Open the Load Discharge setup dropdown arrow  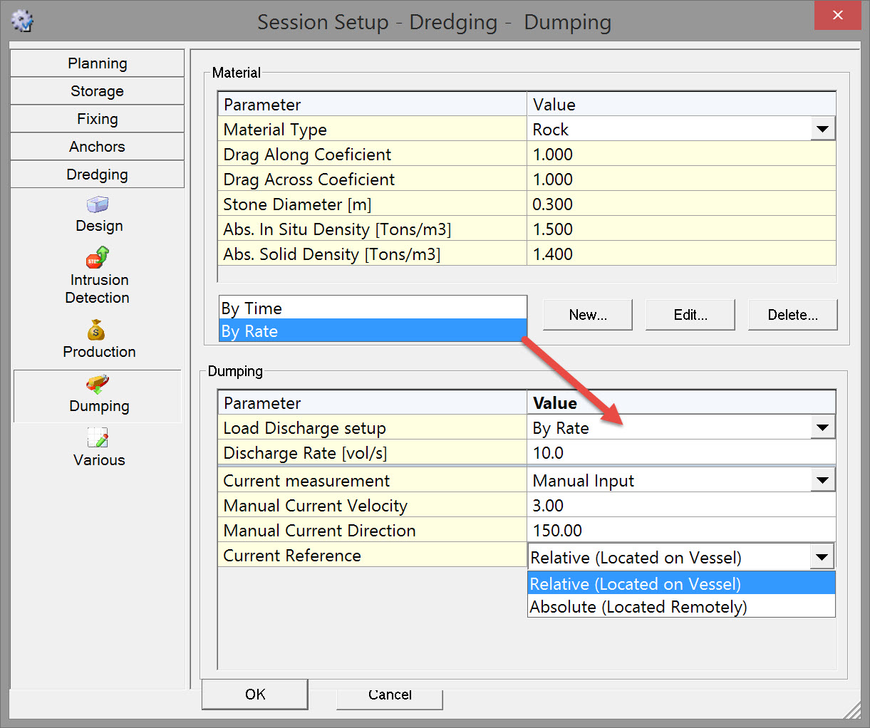point(822,428)
